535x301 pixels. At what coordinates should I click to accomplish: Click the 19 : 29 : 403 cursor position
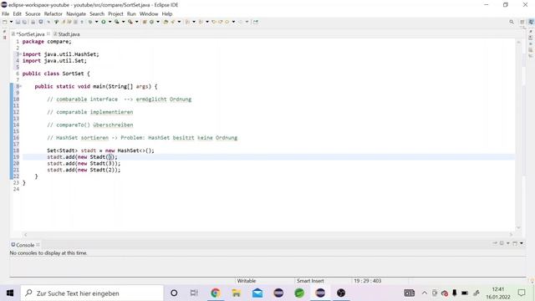368,281
